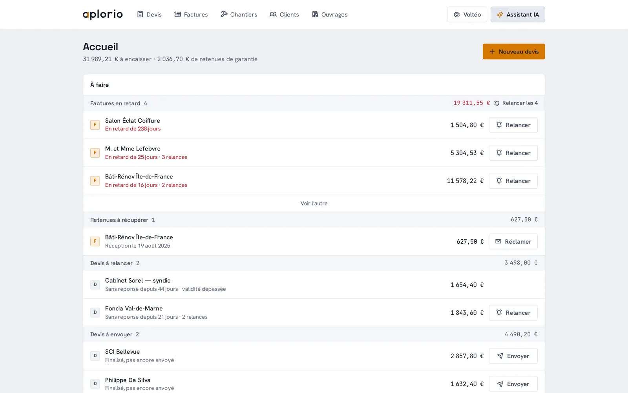Click Relancer les 4 overdue invoices

pos(516,103)
